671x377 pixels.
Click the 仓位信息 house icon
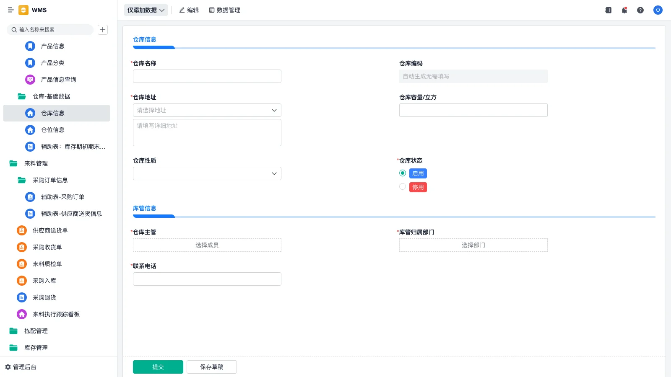(x=30, y=130)
